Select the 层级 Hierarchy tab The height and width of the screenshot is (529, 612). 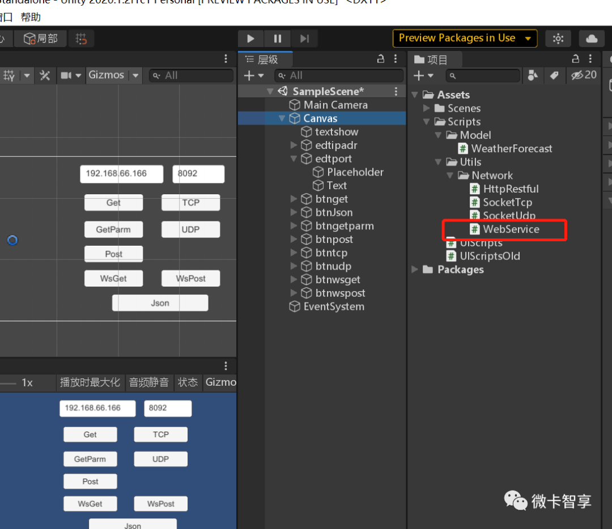pyautogui.click(x=266, y=59)
